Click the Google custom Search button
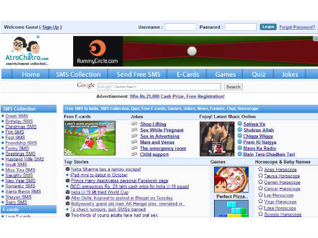 (x=233, y=87)
